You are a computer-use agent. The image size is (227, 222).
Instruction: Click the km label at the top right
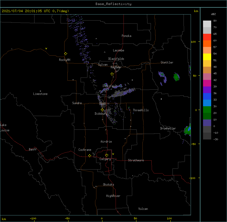[x=196, y=11]
